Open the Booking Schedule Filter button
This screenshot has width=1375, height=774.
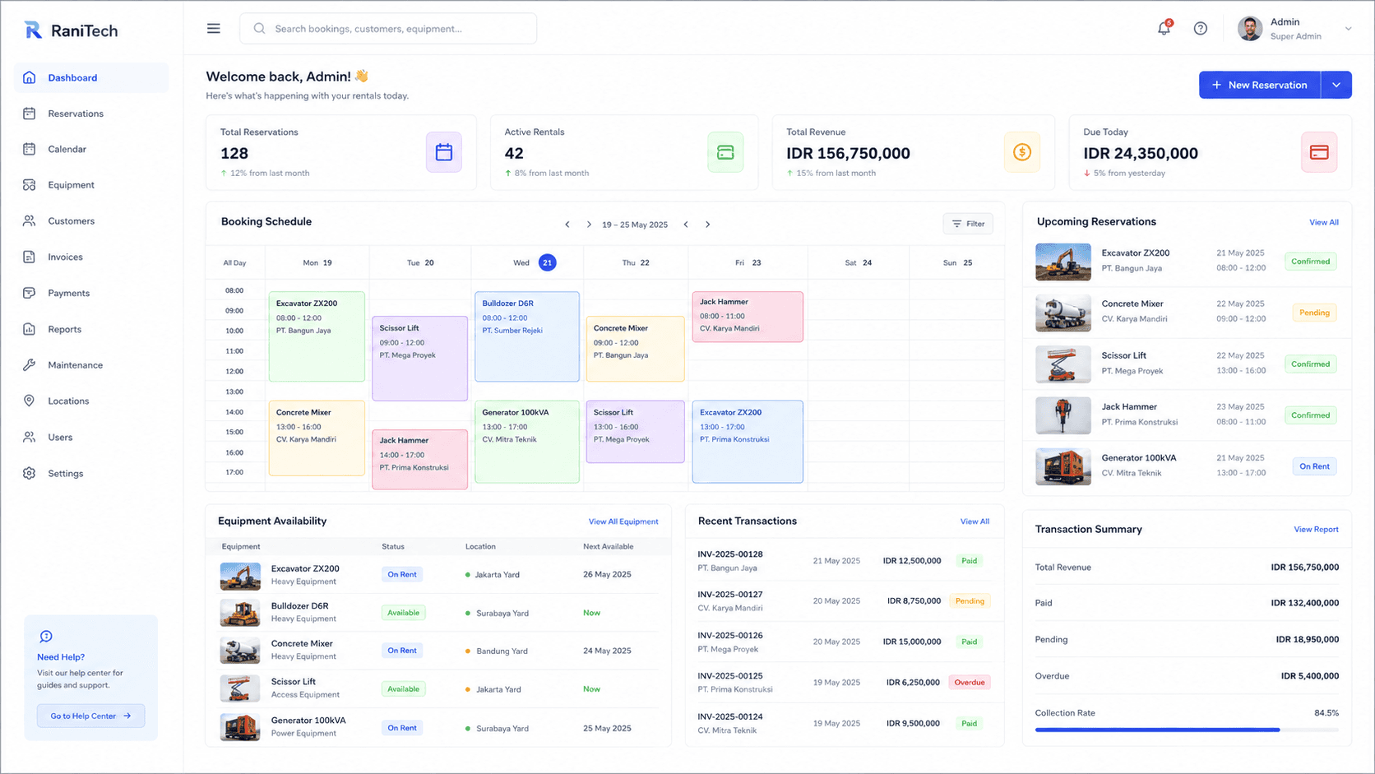[x=968, y=224]
